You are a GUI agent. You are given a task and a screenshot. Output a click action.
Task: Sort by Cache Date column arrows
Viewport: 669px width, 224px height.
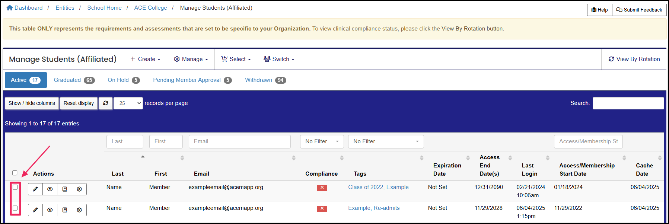coord(660,158)
